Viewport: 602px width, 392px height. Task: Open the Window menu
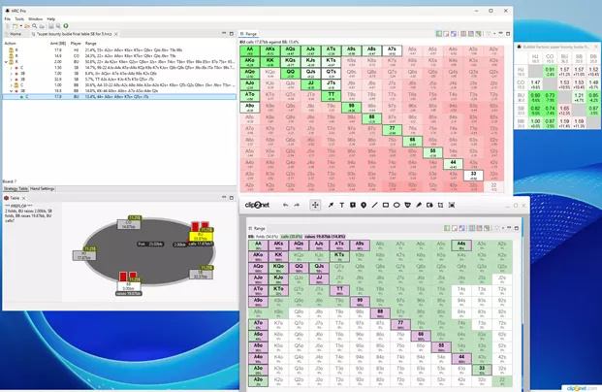click(35, 18)
